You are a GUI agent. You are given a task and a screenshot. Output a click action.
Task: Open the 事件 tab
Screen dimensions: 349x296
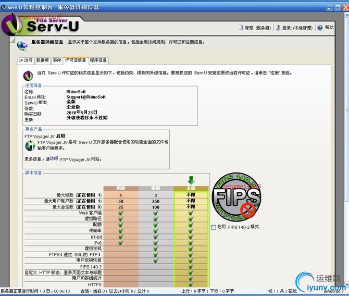tap(57, 60)
